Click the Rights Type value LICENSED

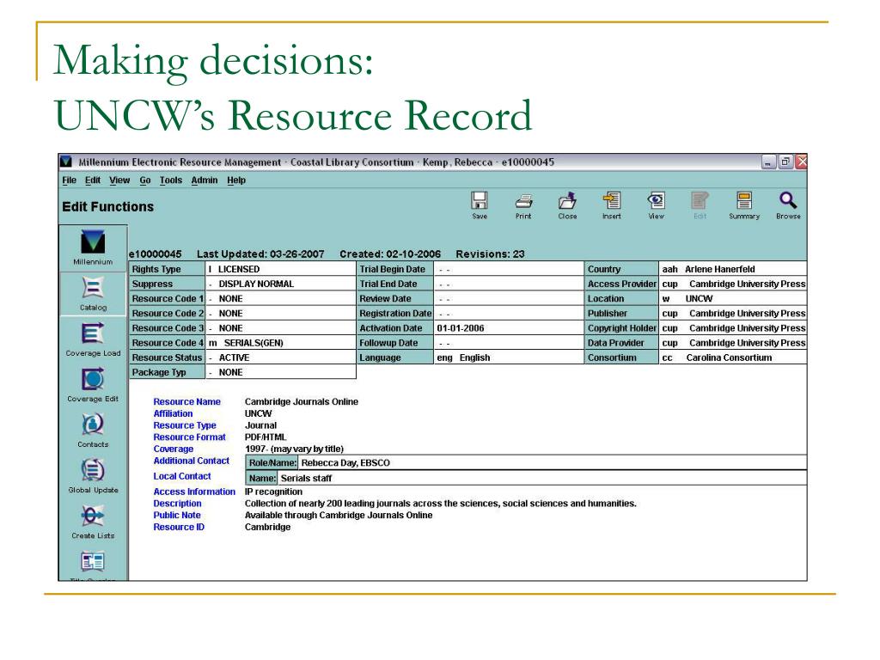[281, 269]
